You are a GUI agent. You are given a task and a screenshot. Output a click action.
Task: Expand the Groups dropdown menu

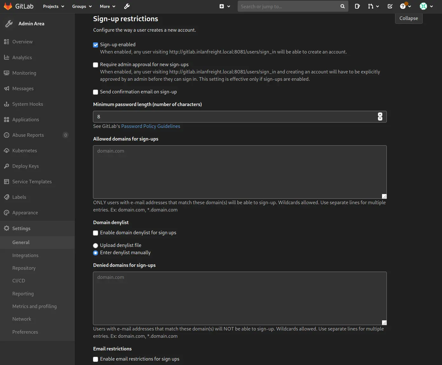tap(82, 6)
